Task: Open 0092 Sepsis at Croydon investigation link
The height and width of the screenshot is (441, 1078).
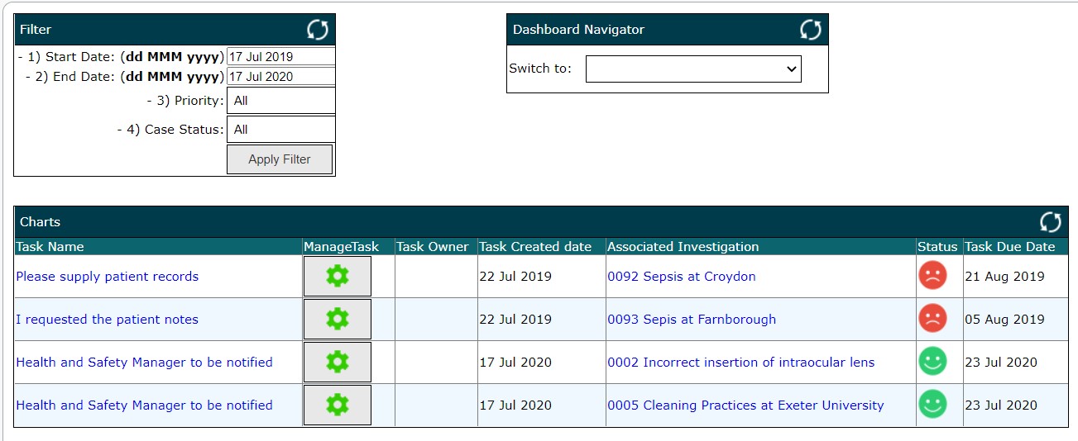Action: [682, 277]
